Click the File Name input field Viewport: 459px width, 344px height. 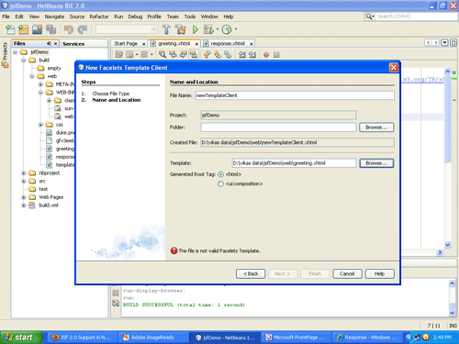pyautogui.click(x=295, y=95)
